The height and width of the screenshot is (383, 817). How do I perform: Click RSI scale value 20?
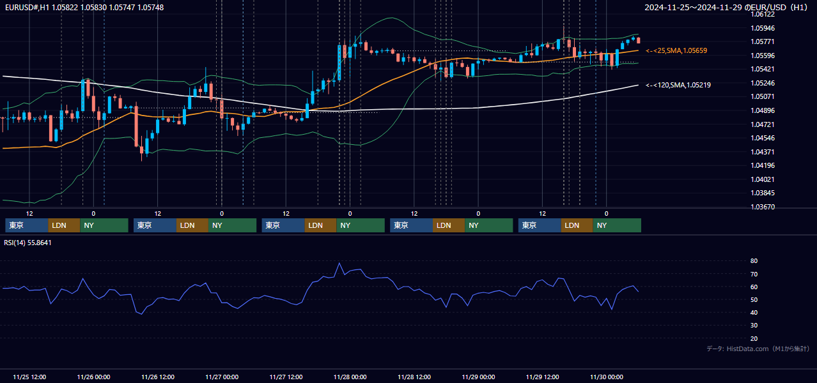pos(754,338)
